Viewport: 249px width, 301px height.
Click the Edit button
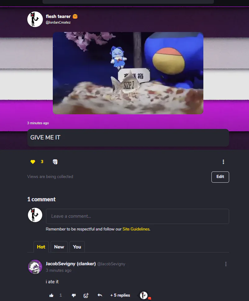tap(220, 177)
